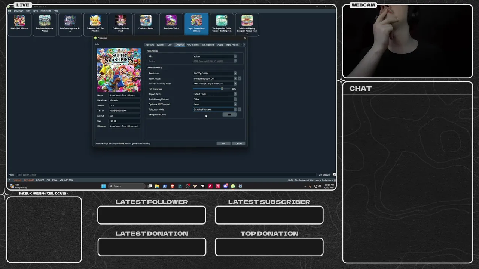The height and width of the screenshot is (269, 479).
Task: Select the Pokémon Legends: Arceus game icon
Action: click(x=45, y=24)
